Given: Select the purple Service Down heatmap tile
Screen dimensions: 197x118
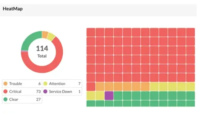Looking at the screenshot, I should (x=109, y=95).
